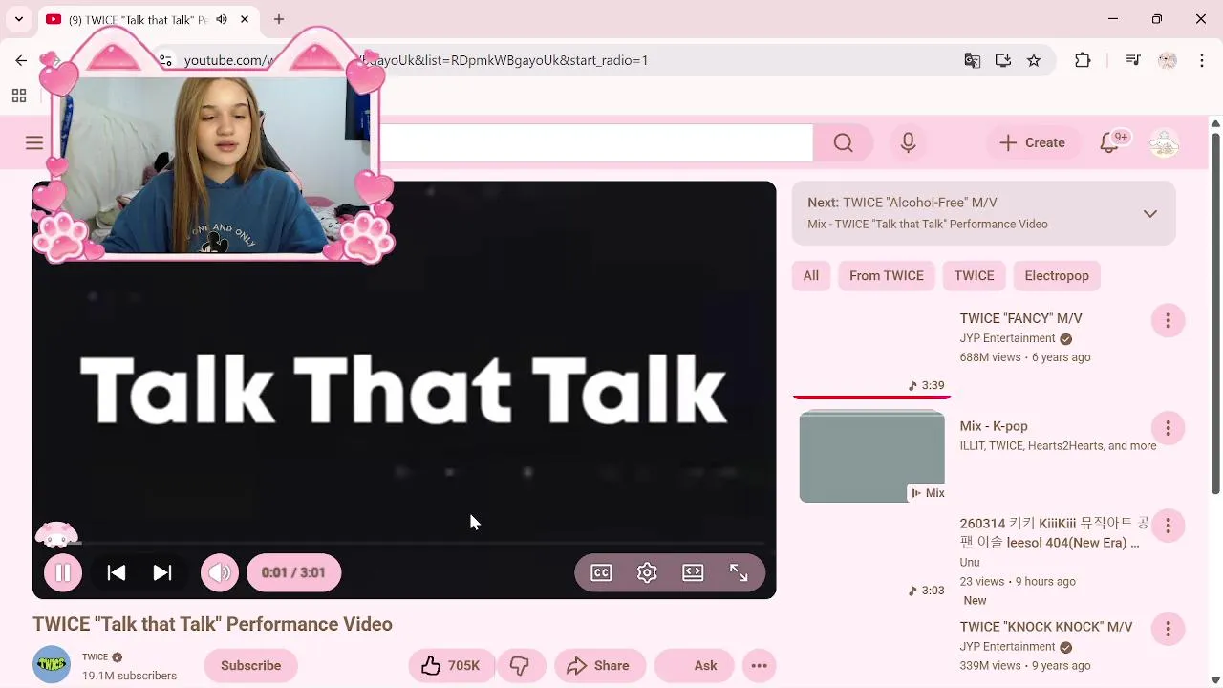Click the video title text below the player
Screen dimensions: 1223x688
212,624
